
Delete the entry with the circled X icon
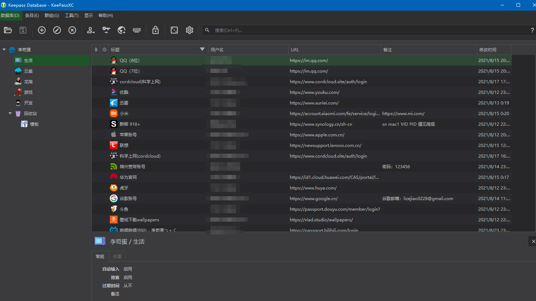pyautogui.click(x=72, y=30)
